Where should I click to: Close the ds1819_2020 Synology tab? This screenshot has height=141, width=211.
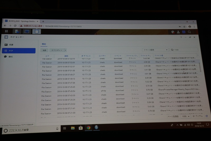pos(37,21)
